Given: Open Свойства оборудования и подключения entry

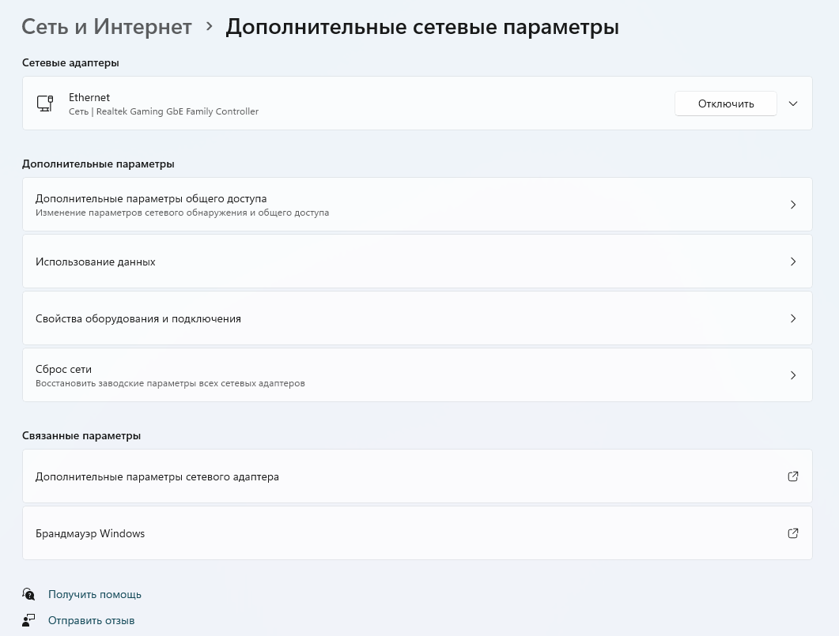Looking at the screenshot, I should coord(138,318).
